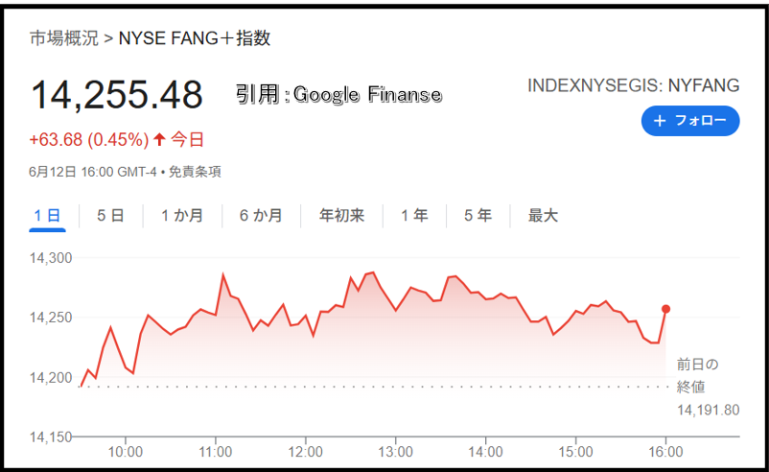This screenshot has width=769, height=472.
Task: Select the 6か月 range tab
Action: click(261, 216)
